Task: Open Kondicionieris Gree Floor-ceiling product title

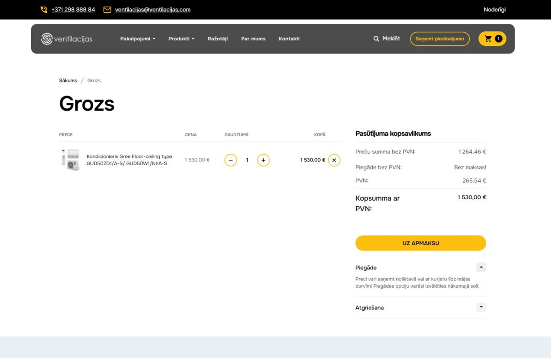Action: click(x=129, y=160)
